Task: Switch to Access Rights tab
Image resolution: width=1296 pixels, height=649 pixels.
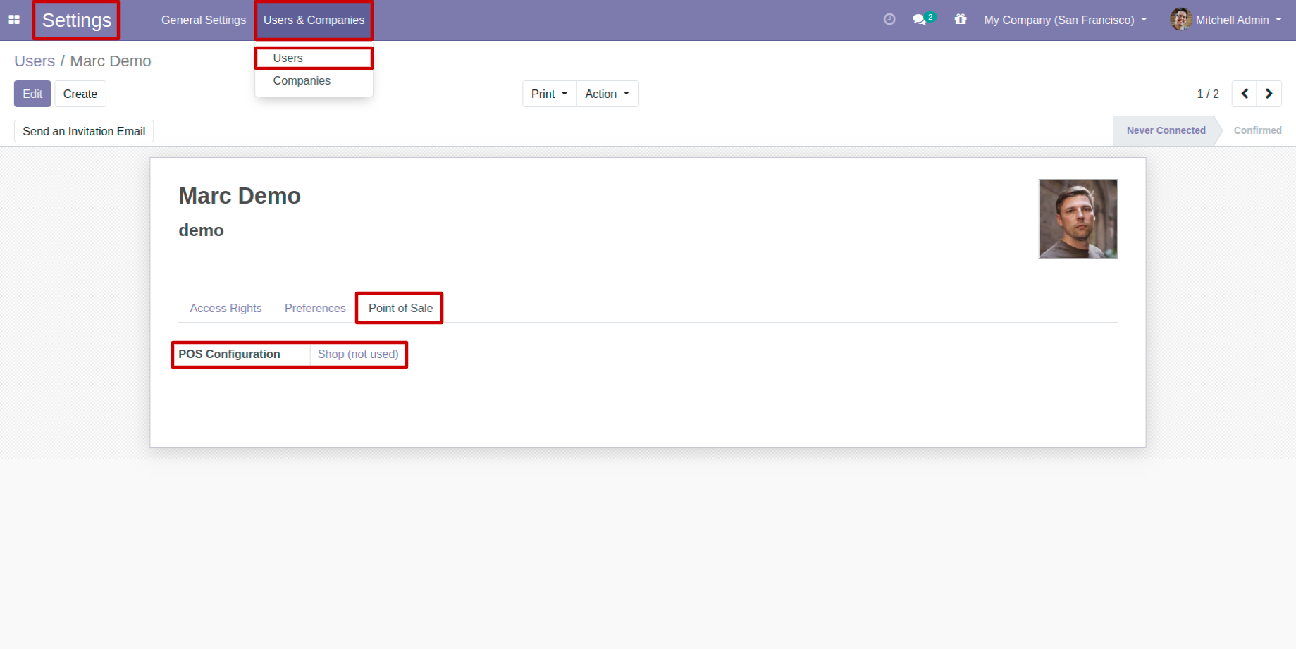Action: [x=226, y=308]
